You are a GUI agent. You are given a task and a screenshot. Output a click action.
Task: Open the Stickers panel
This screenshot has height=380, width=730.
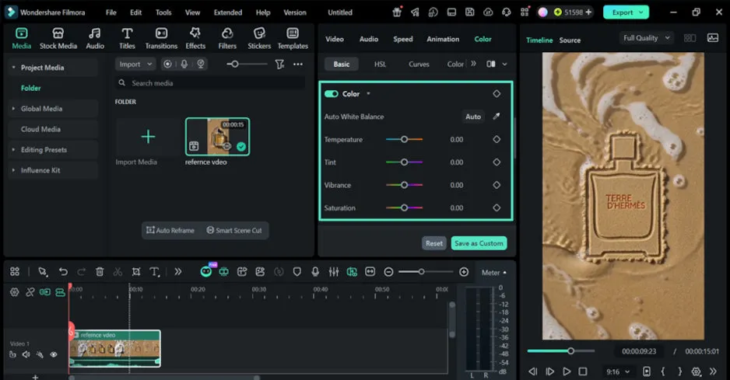259,39
